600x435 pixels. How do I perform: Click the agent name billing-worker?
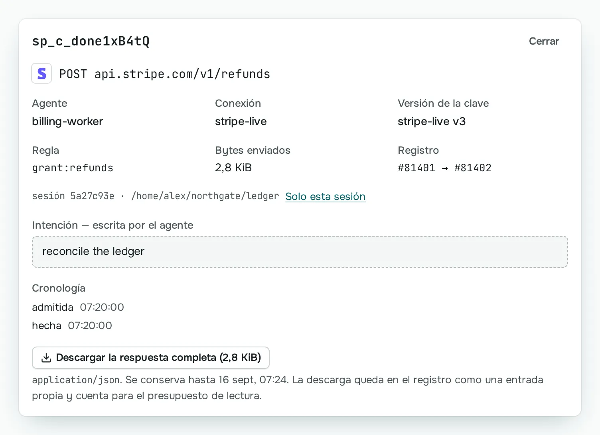coord(67,121)
